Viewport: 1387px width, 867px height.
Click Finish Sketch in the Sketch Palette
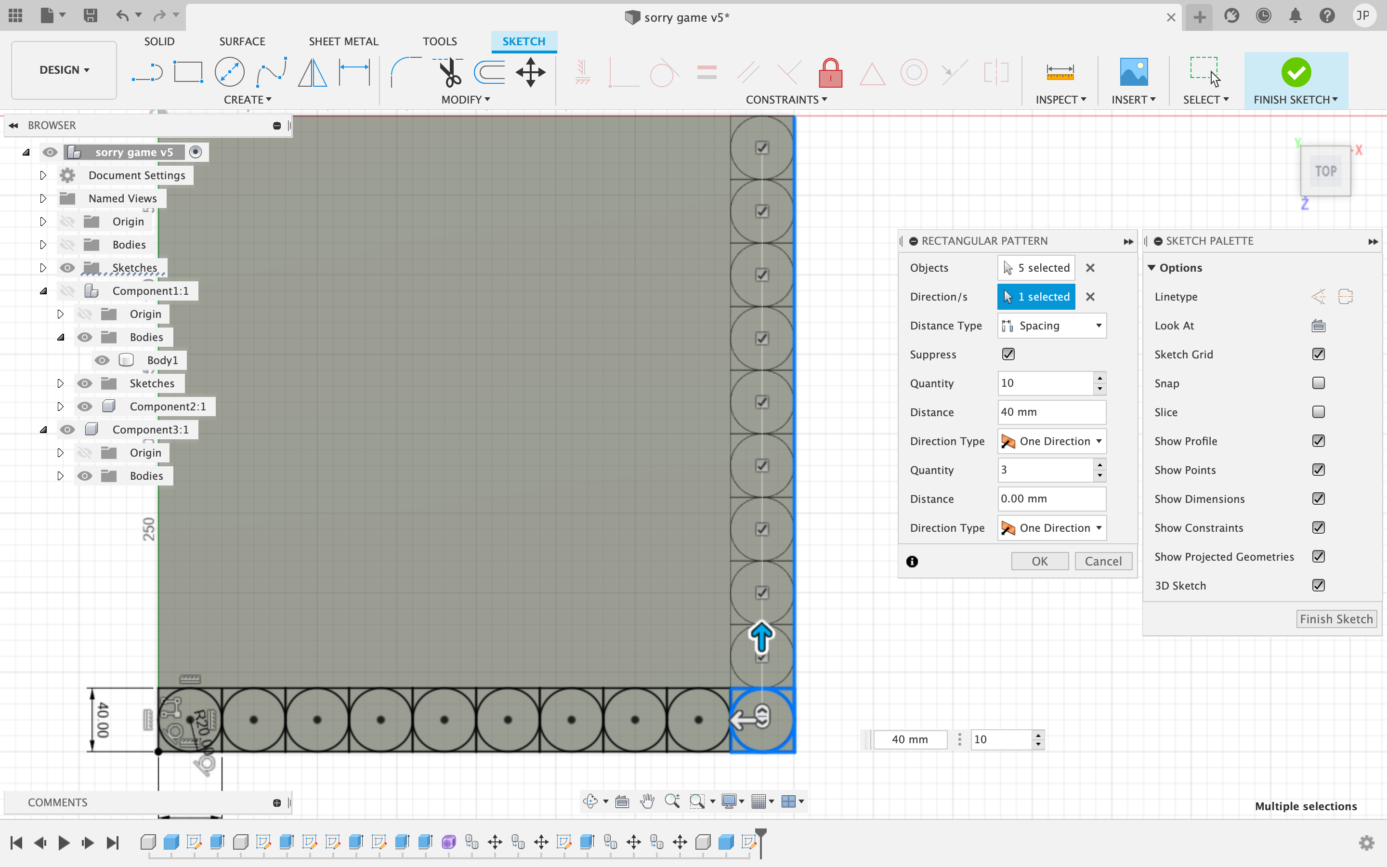pos(1336,619)
